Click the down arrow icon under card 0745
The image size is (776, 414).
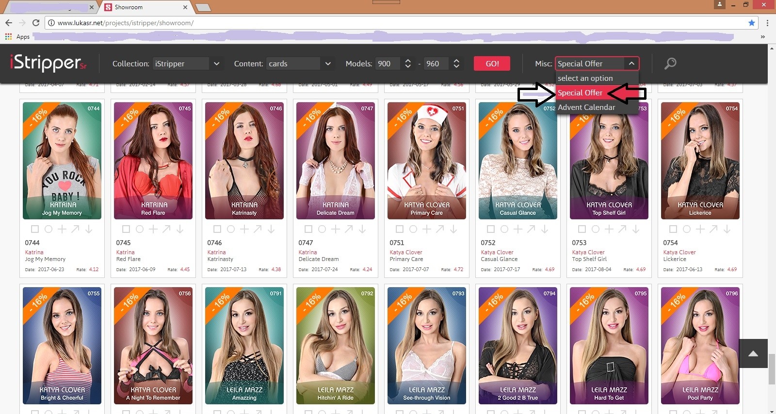pyautogui.click(x=180, y=229)
